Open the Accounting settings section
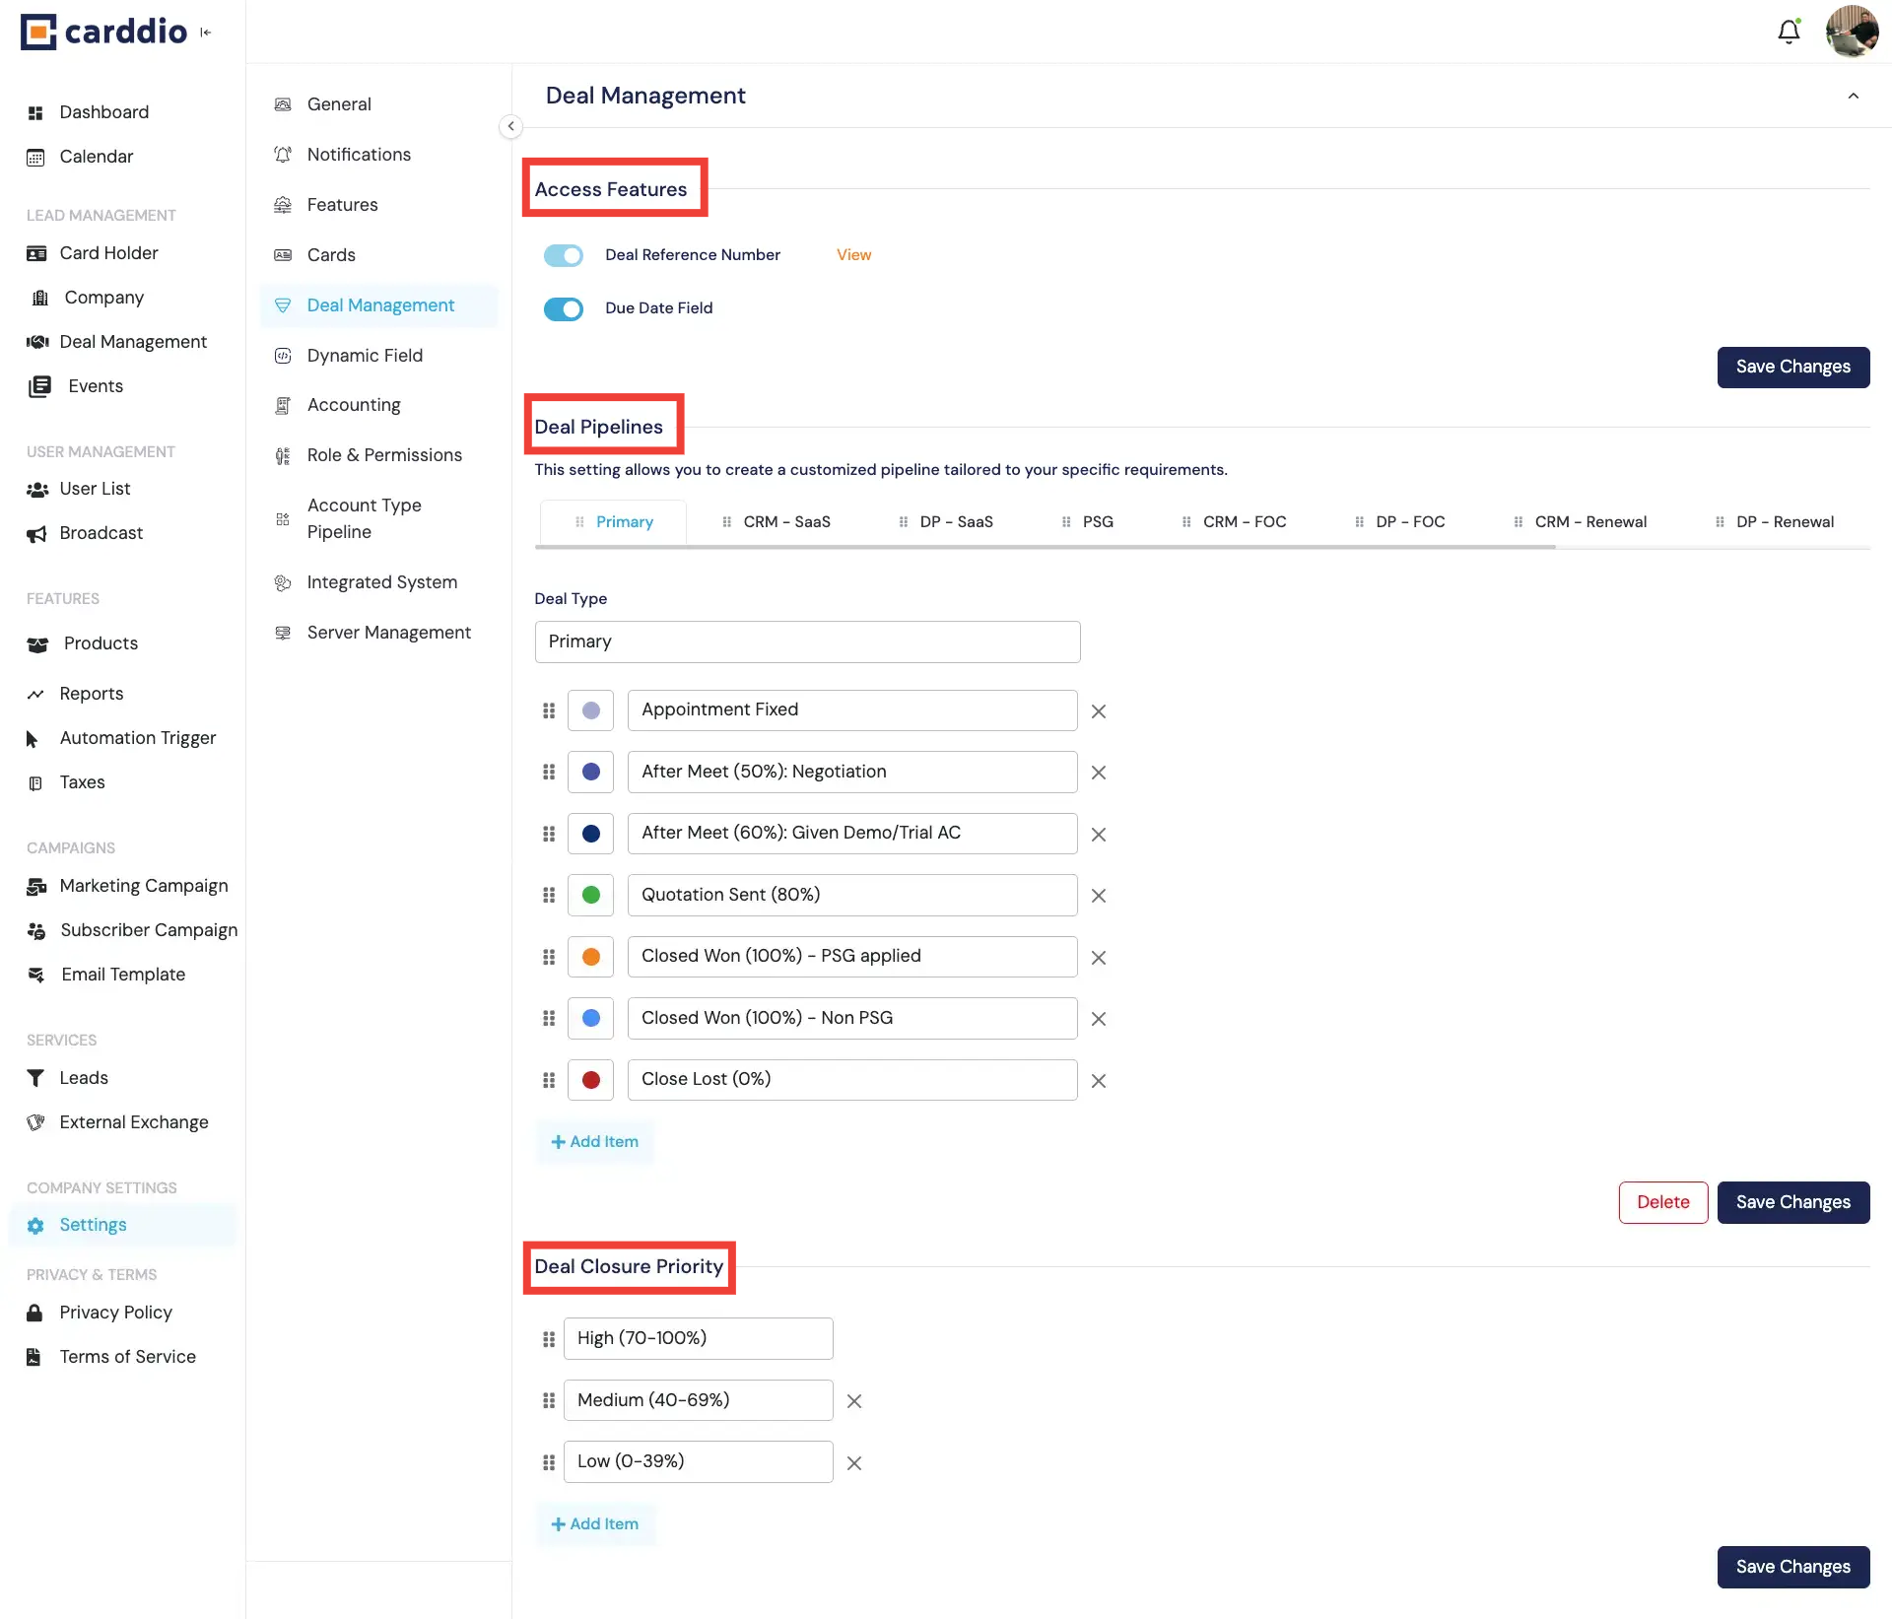This screenshot has width=1892, height=1619. pyautogui.click(x=352, y=404)
